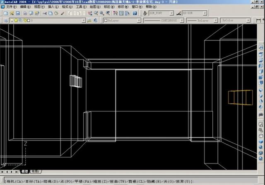Click the blue Help question mark icon

pyautogui.click(x=135, y=13)
